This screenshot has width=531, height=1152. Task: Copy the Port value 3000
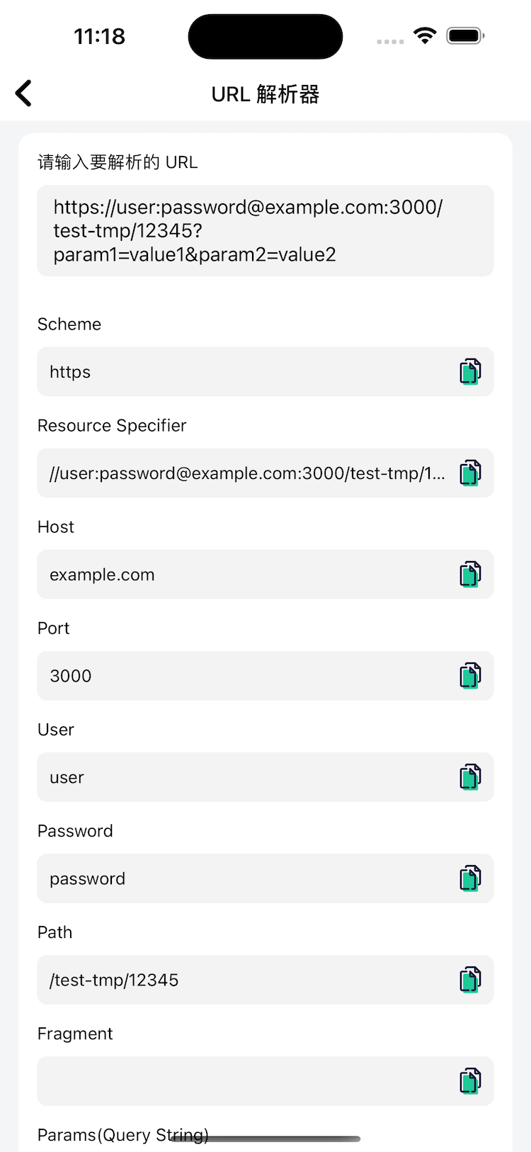[x=470, y=676]
